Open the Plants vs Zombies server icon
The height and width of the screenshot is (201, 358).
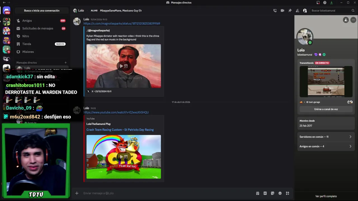coord(6,49)
